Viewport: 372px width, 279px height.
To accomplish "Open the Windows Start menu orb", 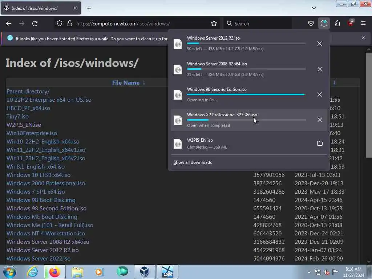I will (10, 272).
